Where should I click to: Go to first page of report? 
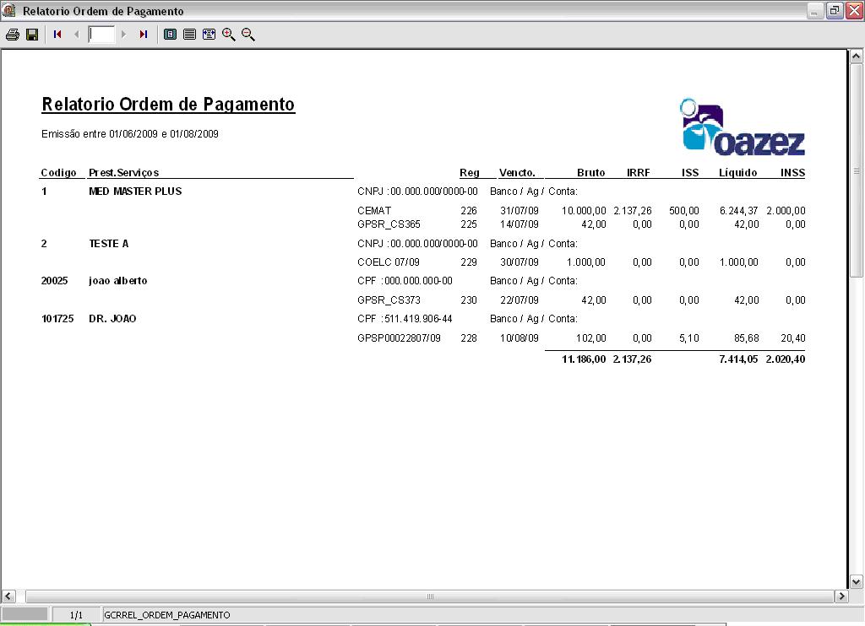click(57, 34)
